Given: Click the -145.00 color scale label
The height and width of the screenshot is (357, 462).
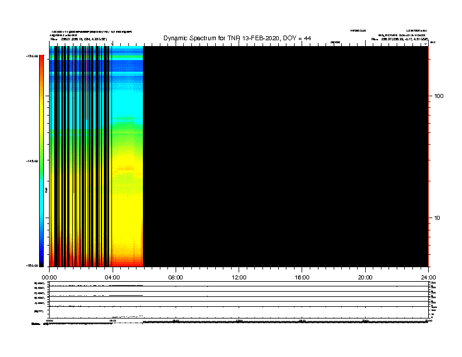Looking at the screenshot, I should pos(32,161).
